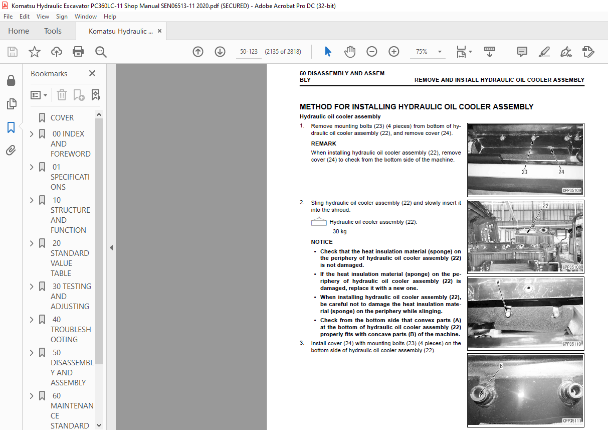Go to next page arrow
608x430 pixels.
click(220, 52)
